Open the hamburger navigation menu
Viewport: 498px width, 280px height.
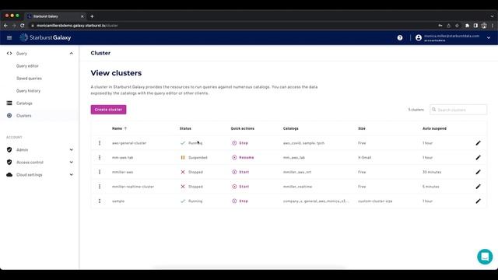[x=9, y=38]
